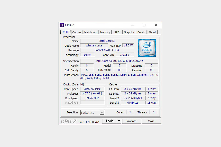Select the SPD tab
This screenshot has height=147, width=221.
click(117, 32)
